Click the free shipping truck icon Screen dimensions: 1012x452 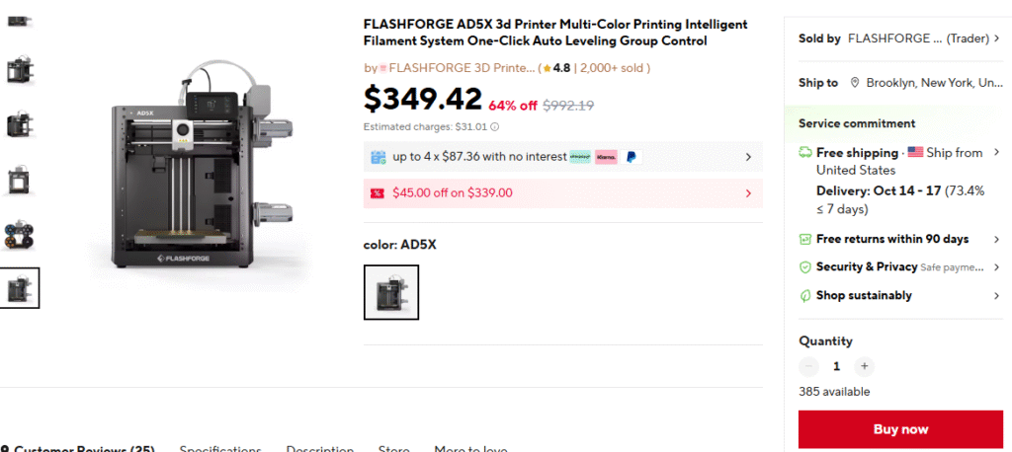coord(805,153)
